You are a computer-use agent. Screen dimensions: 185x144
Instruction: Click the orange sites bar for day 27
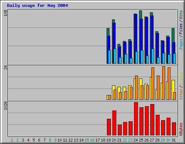tap(153, 84)
